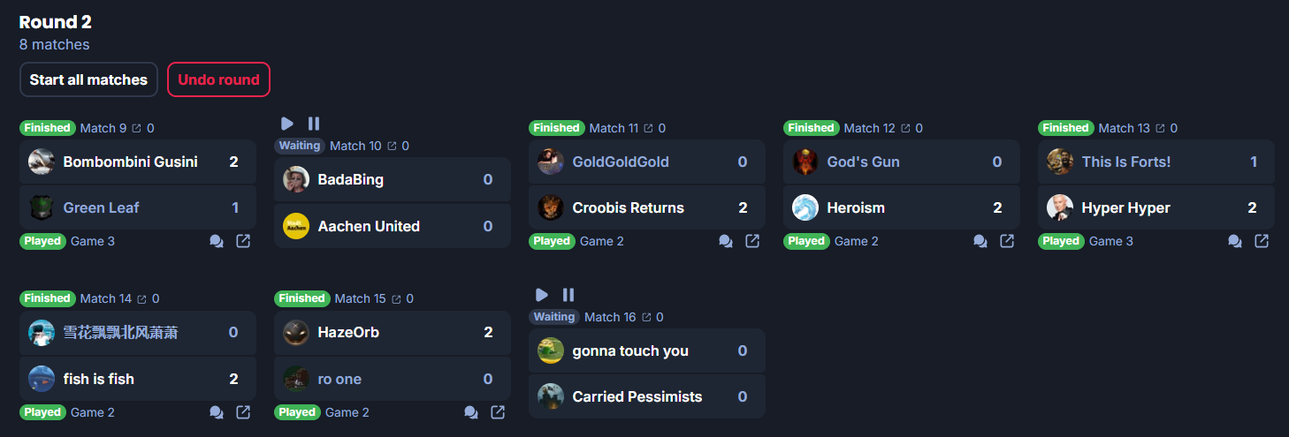Open the Match 13 link
1289x437 pixels.
[1124, 128]
